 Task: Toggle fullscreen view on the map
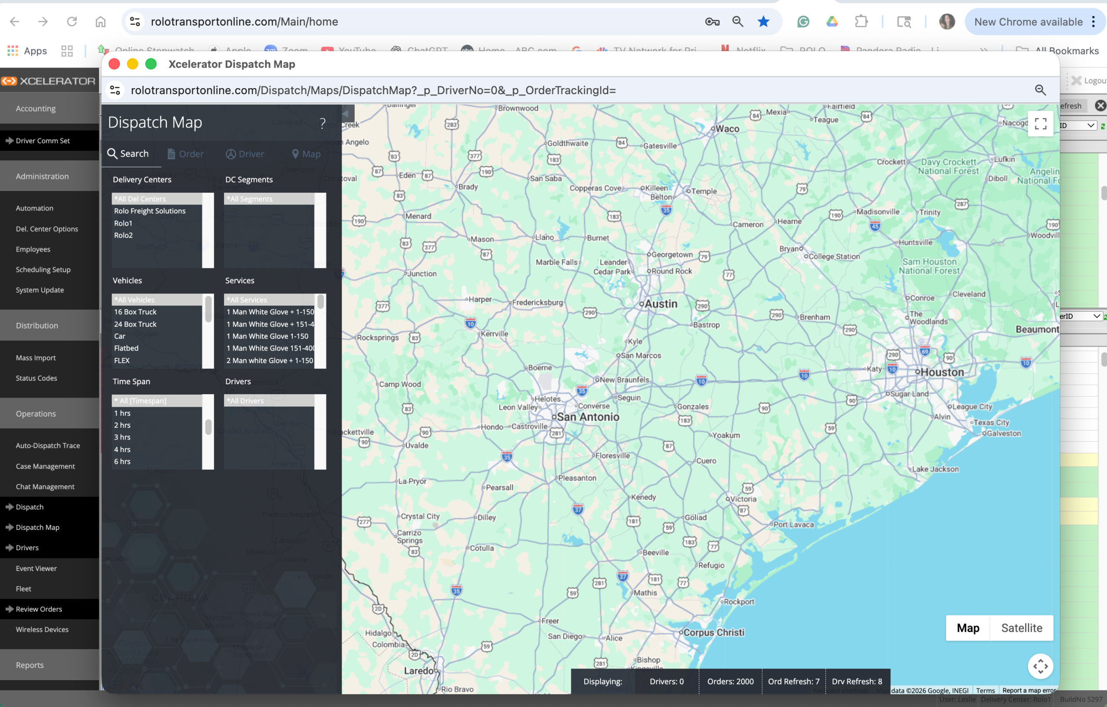1040,124
